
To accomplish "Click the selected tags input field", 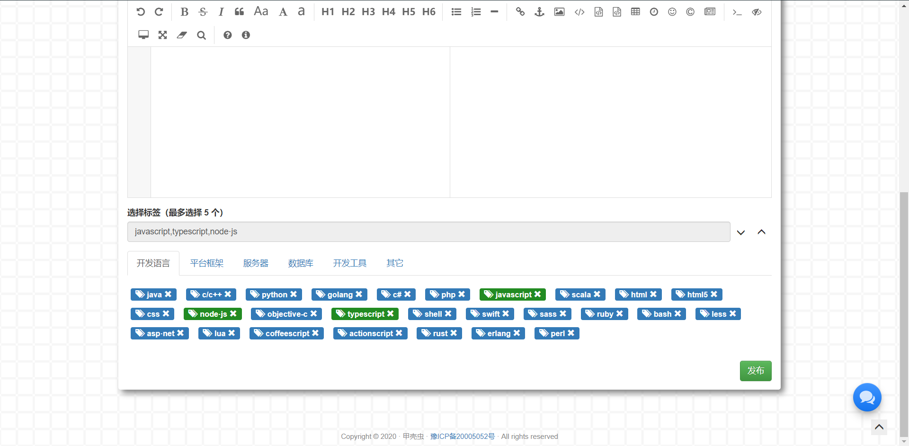I will point(428,232).
